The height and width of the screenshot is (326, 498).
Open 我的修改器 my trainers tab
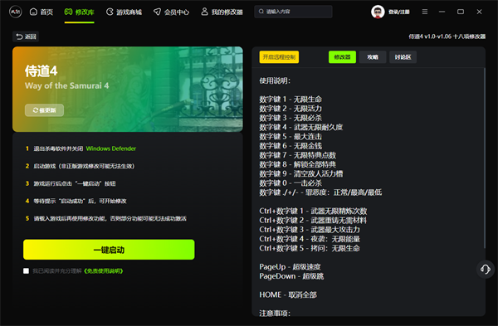222,12
